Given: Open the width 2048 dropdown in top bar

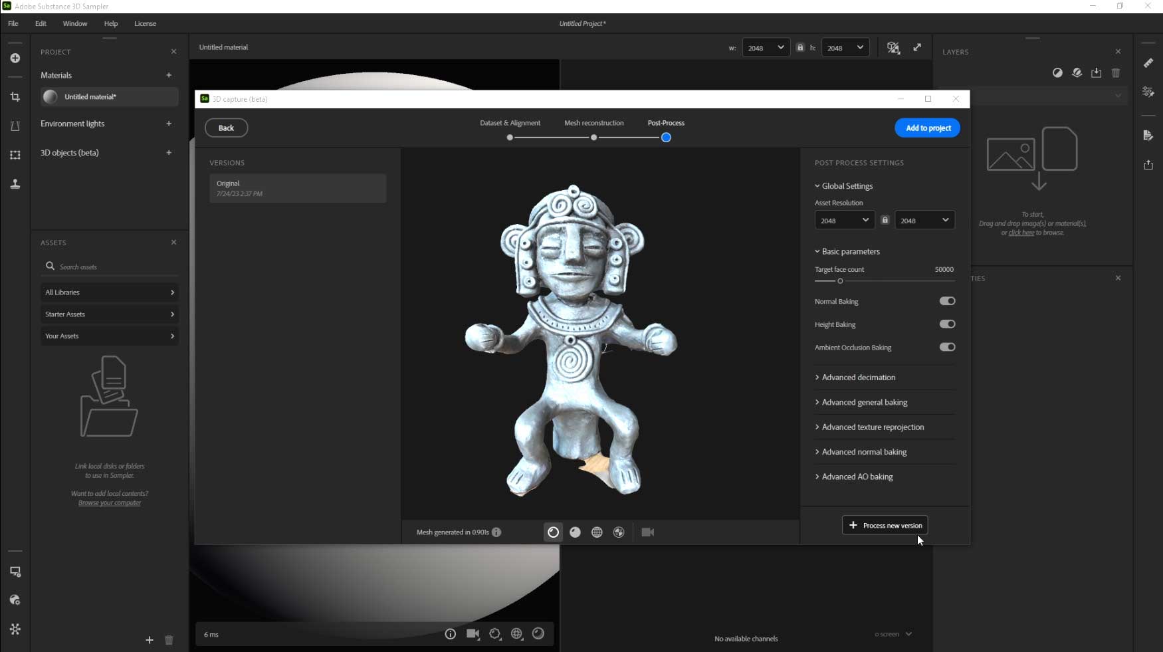Looking at the screenshot, I should 766,48.
